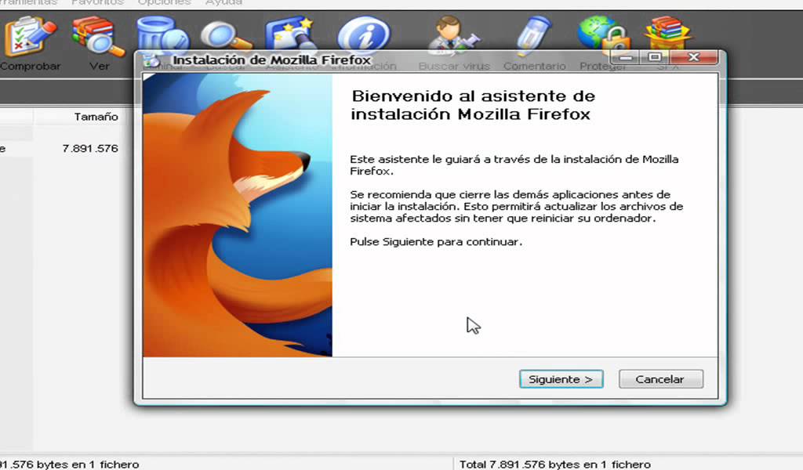This screenshot has height=470, width=803.
Task: Open the Ver tool in WinRAR toolbar
Action: point(98,37)
